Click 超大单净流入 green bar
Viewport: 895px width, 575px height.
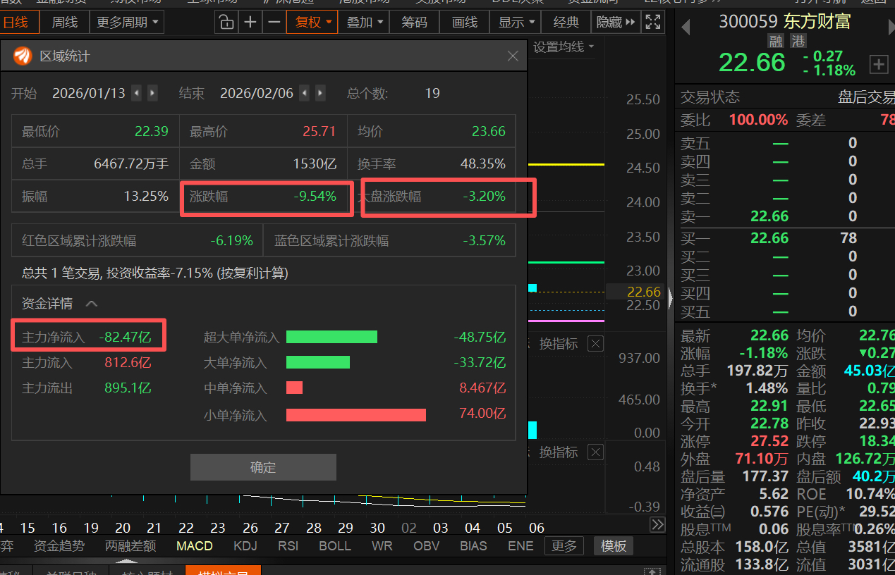pos(331,338)
